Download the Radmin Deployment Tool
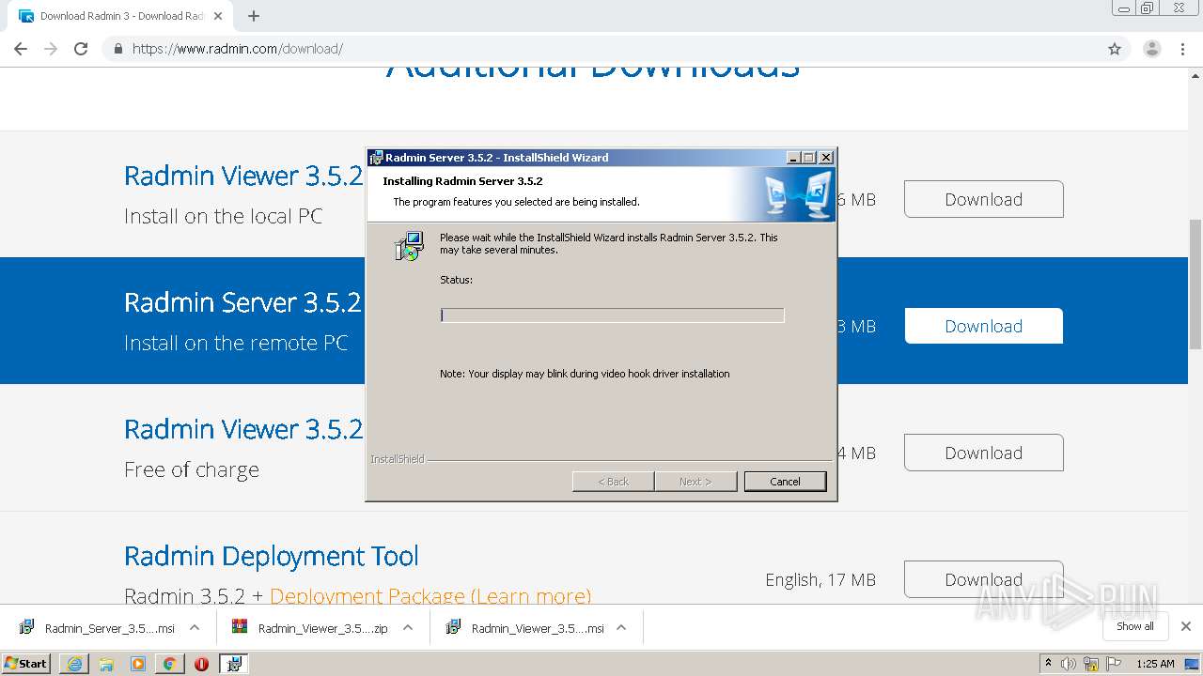Viewport: 1203px width, 676px height. click(983, 579)
